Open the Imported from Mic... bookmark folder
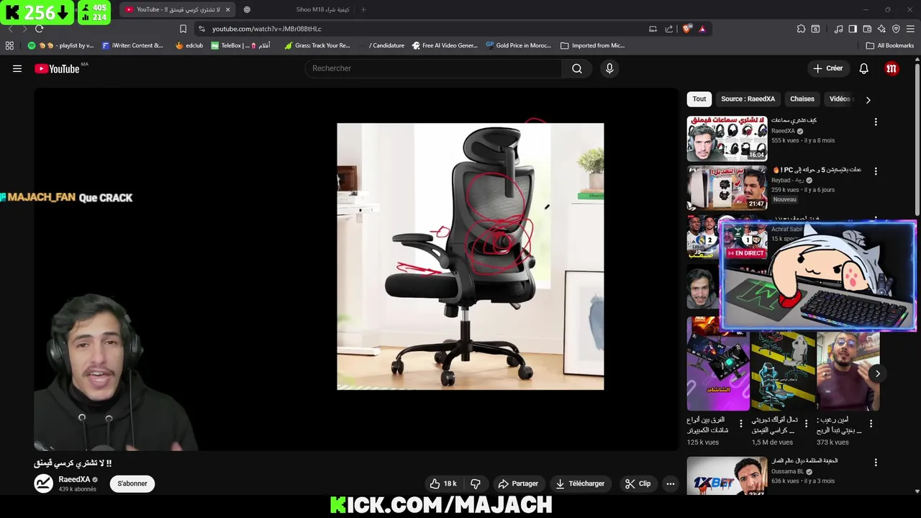Image resolution: width=921 pixels, height=518 pixels. tap(592, 45)
